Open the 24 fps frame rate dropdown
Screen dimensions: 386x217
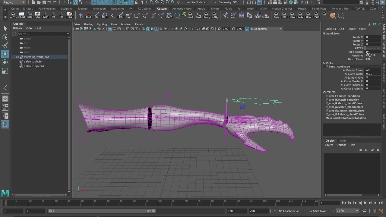click(x=347, y=211)
